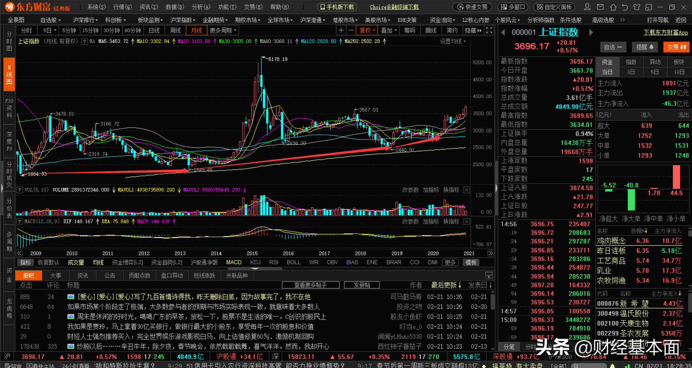Open the user account icon
Image resolution: width=692 pixels, height=368 pixels.
click(x=587, y=7)
